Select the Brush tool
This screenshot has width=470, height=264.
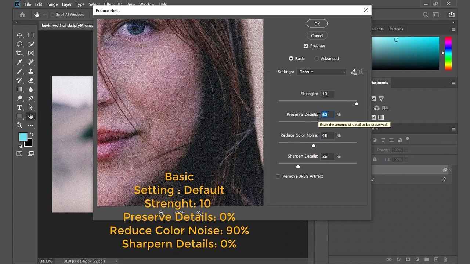click(19, 71)
